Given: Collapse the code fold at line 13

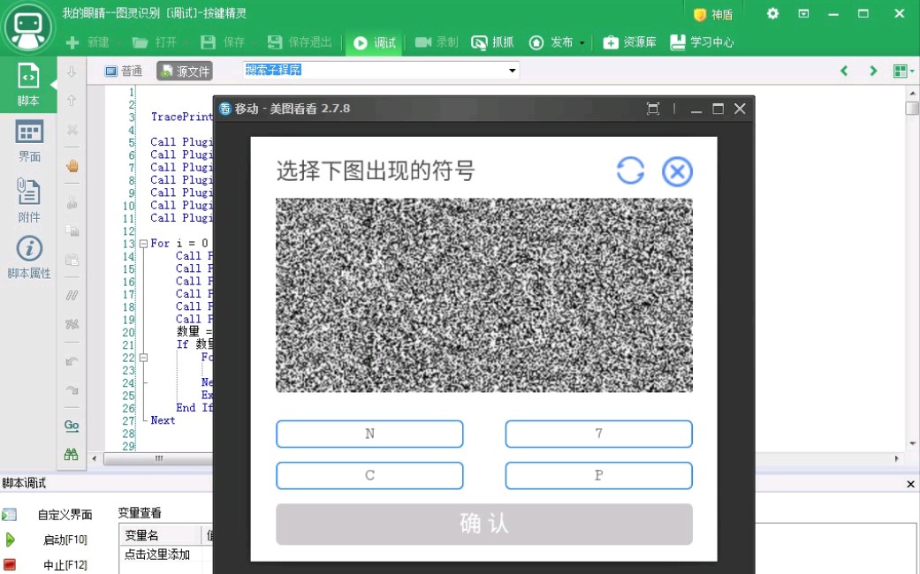Looking at the screenshot, I should (x=142, y=243).
